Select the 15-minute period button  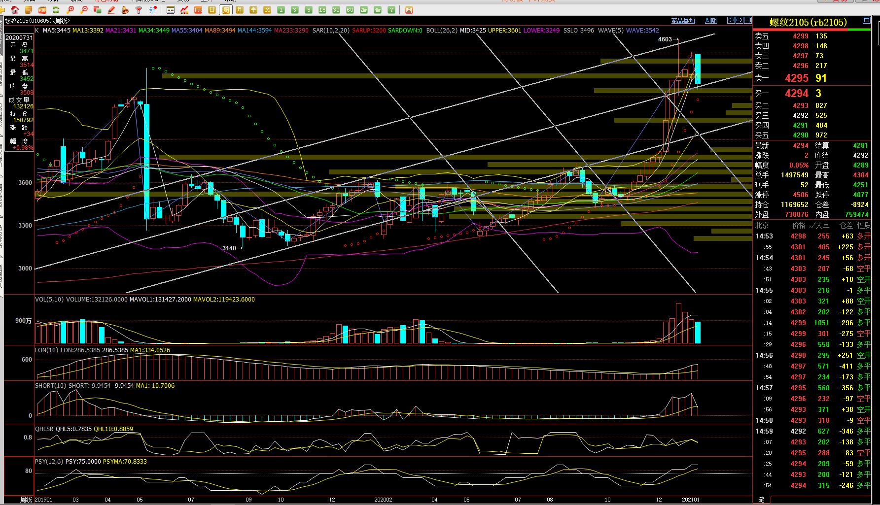click(x=322, y=10)
